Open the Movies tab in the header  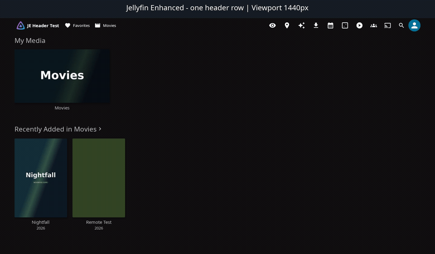(106, 25)
